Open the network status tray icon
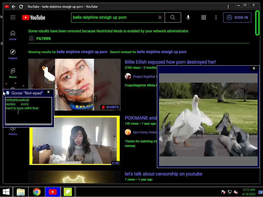 [x=229, y=192]
